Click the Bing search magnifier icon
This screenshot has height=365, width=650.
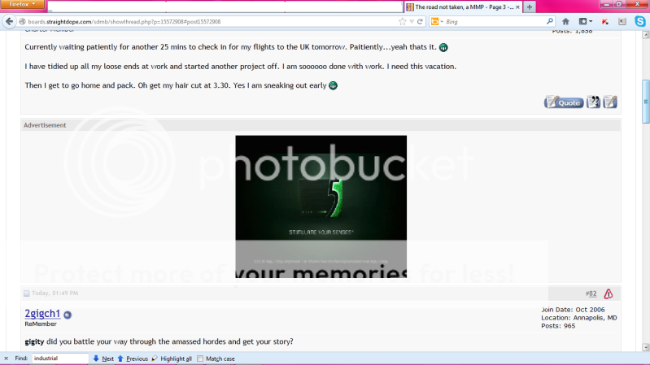[549, 21]
